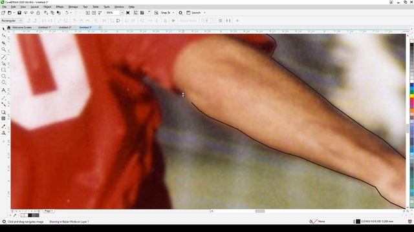This screenshot has width=414, height=232.
Task: Switch to the Untitled-1 document tab
Action: (x=45, y=27)
